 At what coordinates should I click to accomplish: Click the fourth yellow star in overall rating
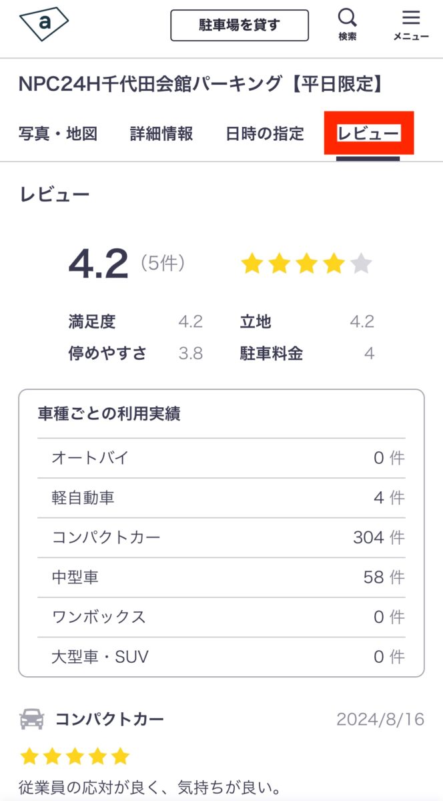click(x=333, y=262)
